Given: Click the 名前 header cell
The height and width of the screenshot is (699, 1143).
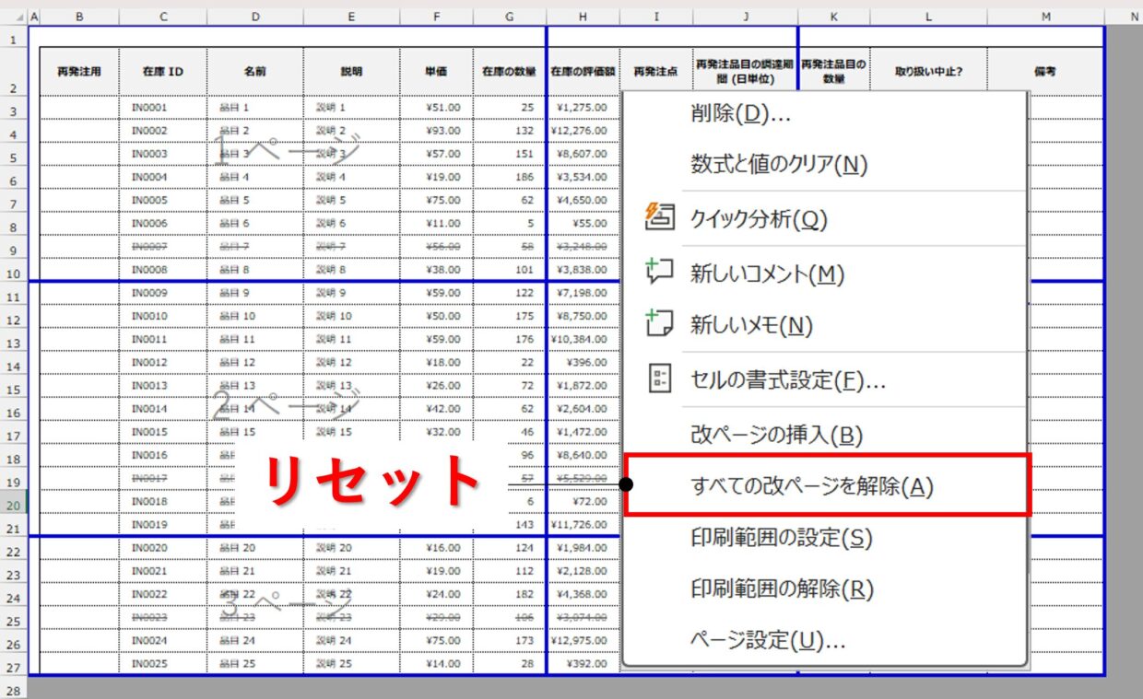Looking at the screenshot, I should pos(254,72).
